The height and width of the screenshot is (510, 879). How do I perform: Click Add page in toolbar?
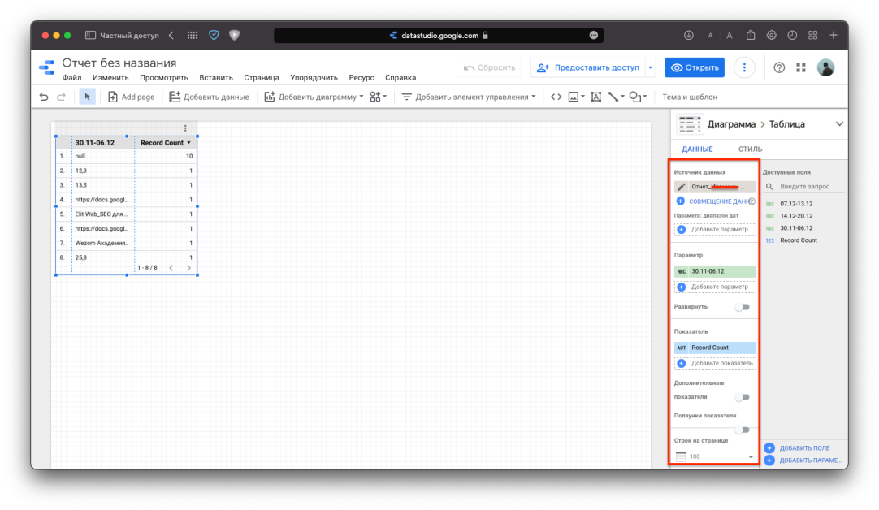click(x=131, y=97)
